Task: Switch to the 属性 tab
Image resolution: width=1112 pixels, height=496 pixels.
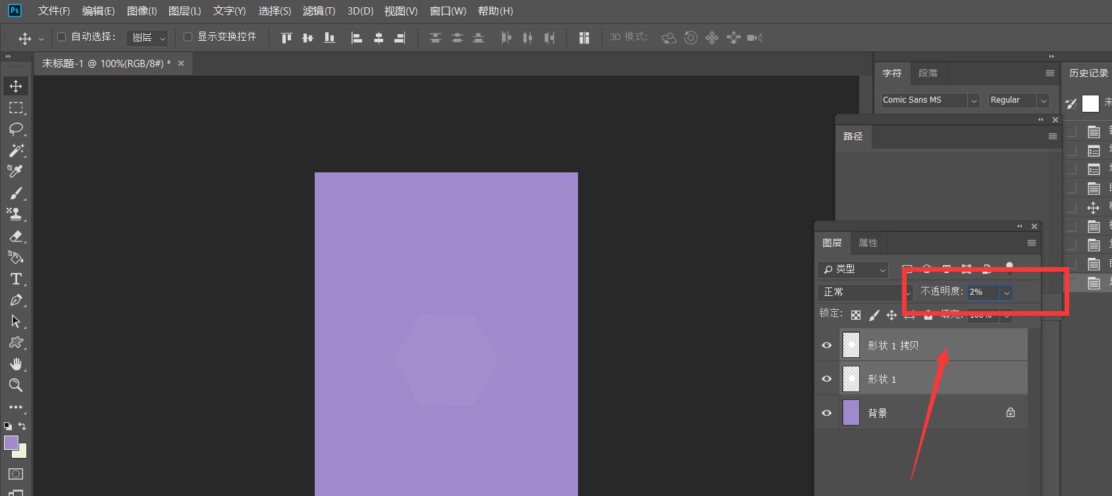Action: click(868, 243)
